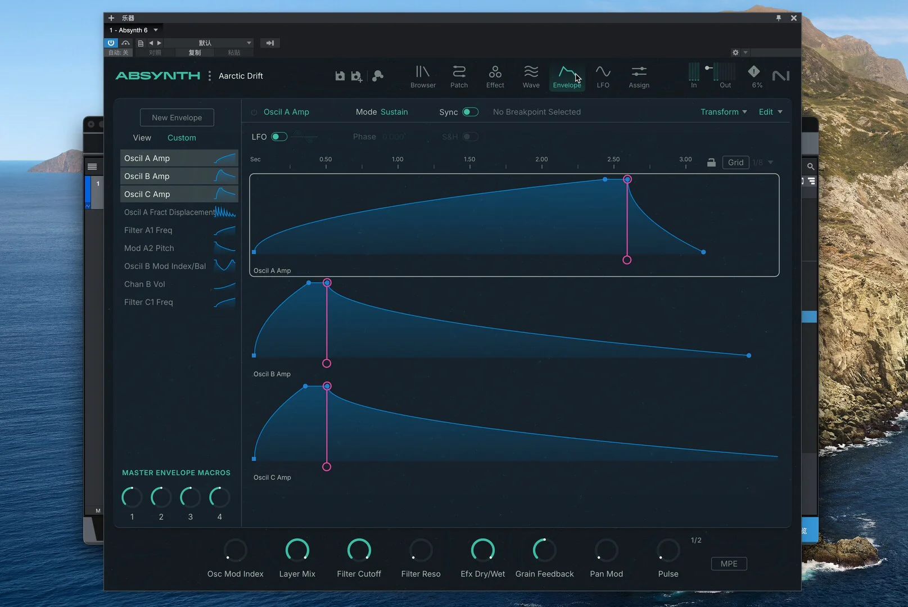Toggle the plugin power bypass button

click(111, 43)
